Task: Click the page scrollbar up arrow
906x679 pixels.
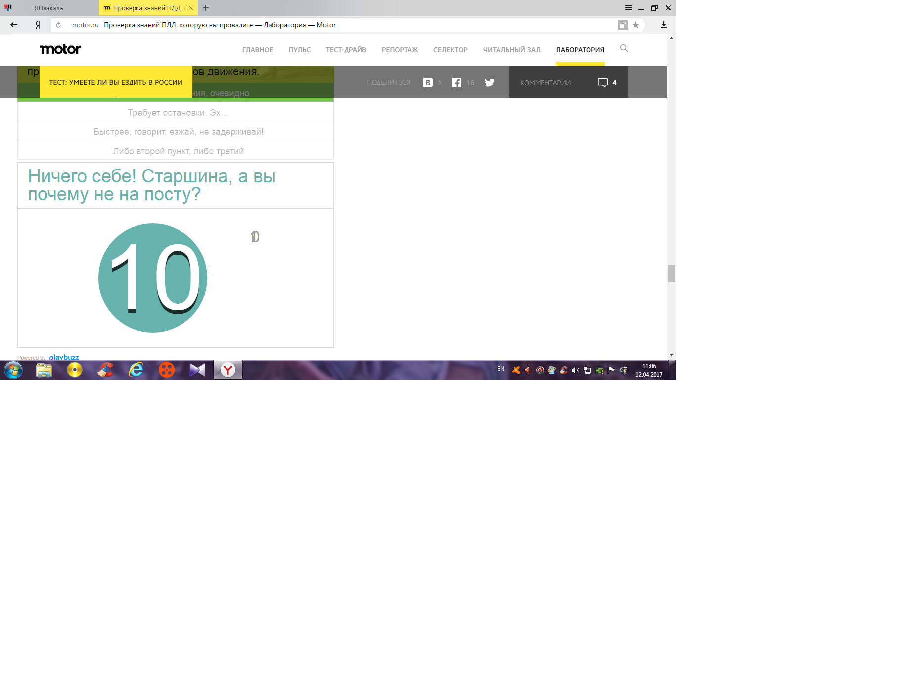Action: tap(671, 38)
